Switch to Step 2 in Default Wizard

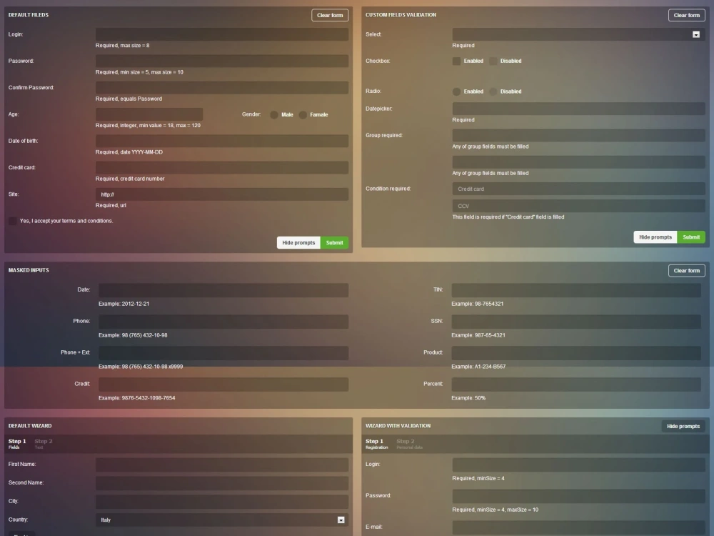click(x=44, y=444)
